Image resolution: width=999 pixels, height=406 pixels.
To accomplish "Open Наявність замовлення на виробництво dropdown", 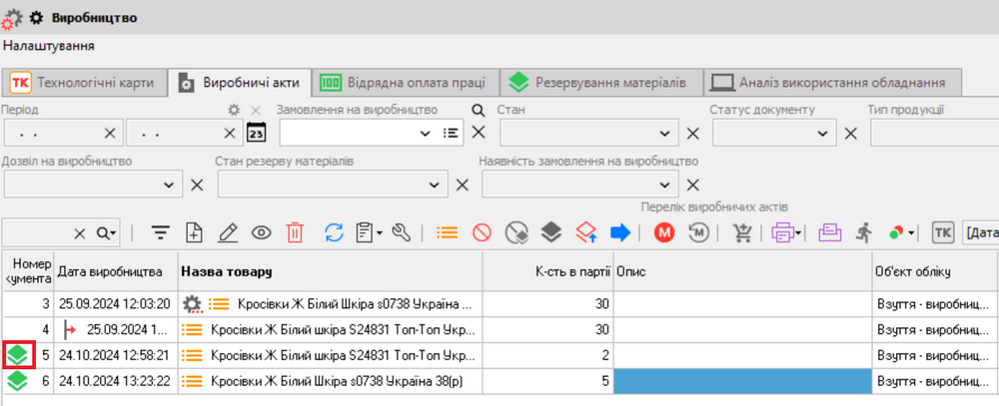I will pyautogui.click(x=665, y=185).
